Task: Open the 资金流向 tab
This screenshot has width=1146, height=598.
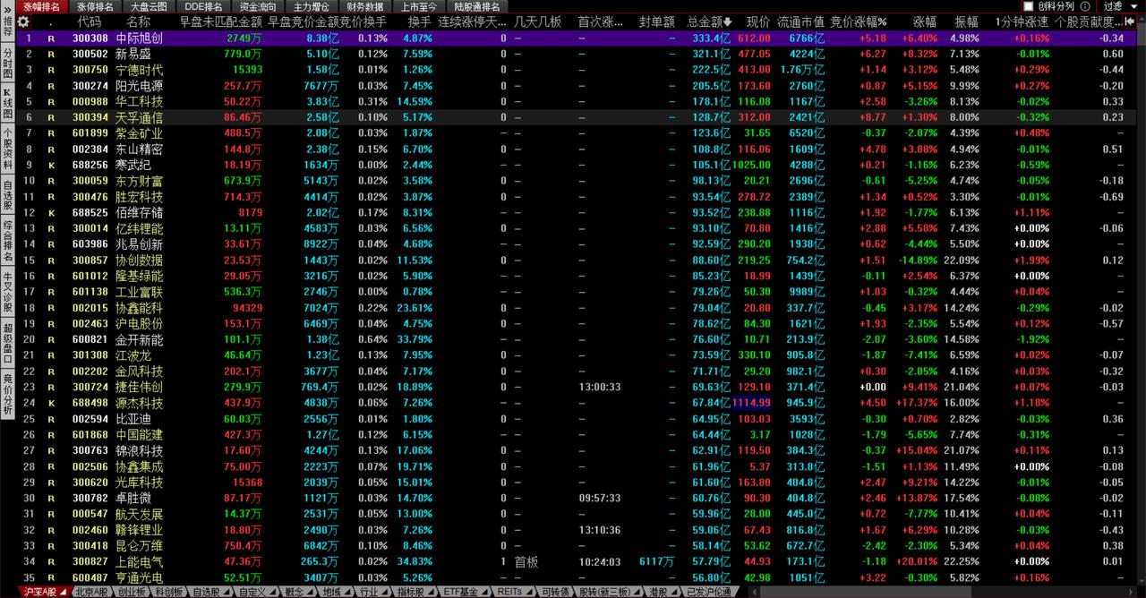Action: [258, 6]
